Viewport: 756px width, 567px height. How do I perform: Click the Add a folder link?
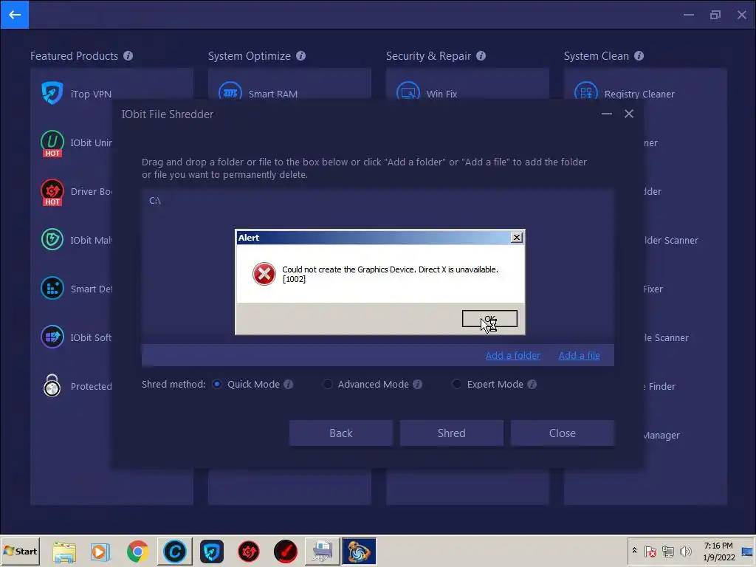coord(512,355)
